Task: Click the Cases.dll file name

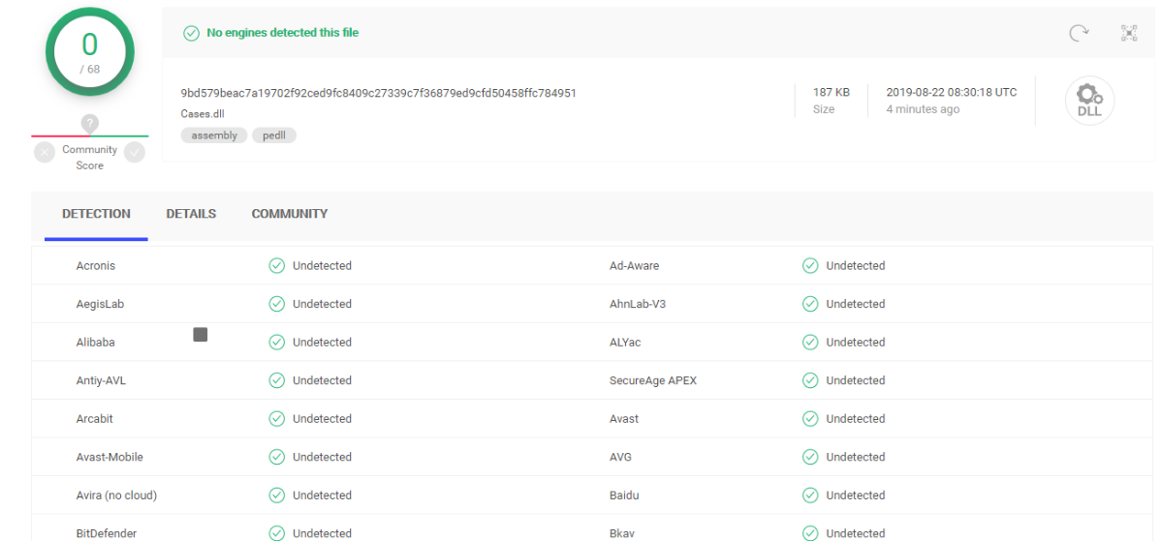Action: [203, 113]
